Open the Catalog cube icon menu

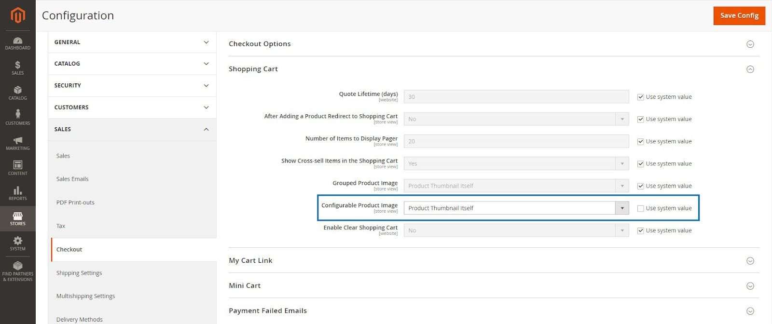[18, 94]
